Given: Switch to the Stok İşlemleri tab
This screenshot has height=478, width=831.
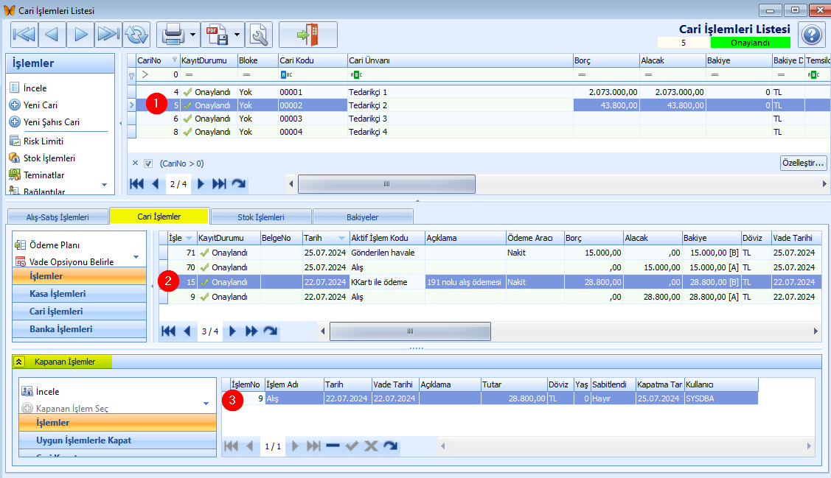Looking at the screenshot, I should point(261,217).
